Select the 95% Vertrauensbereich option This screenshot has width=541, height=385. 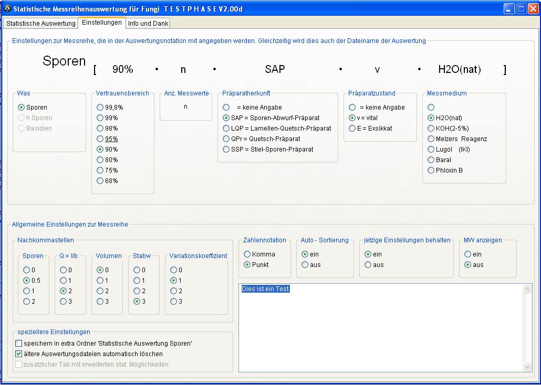100,139
